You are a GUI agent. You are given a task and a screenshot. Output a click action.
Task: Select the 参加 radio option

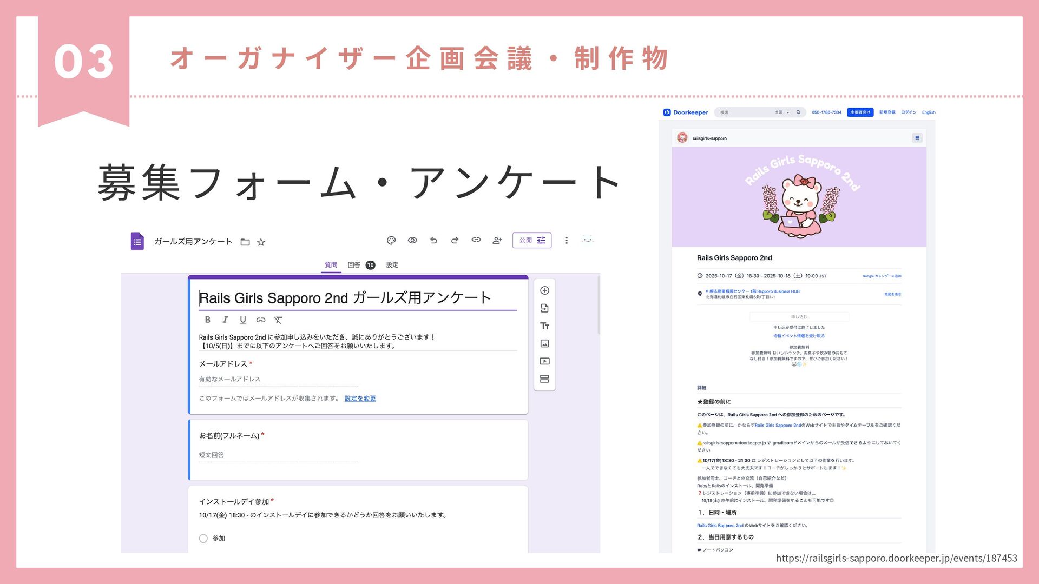(x=203, y=539)
